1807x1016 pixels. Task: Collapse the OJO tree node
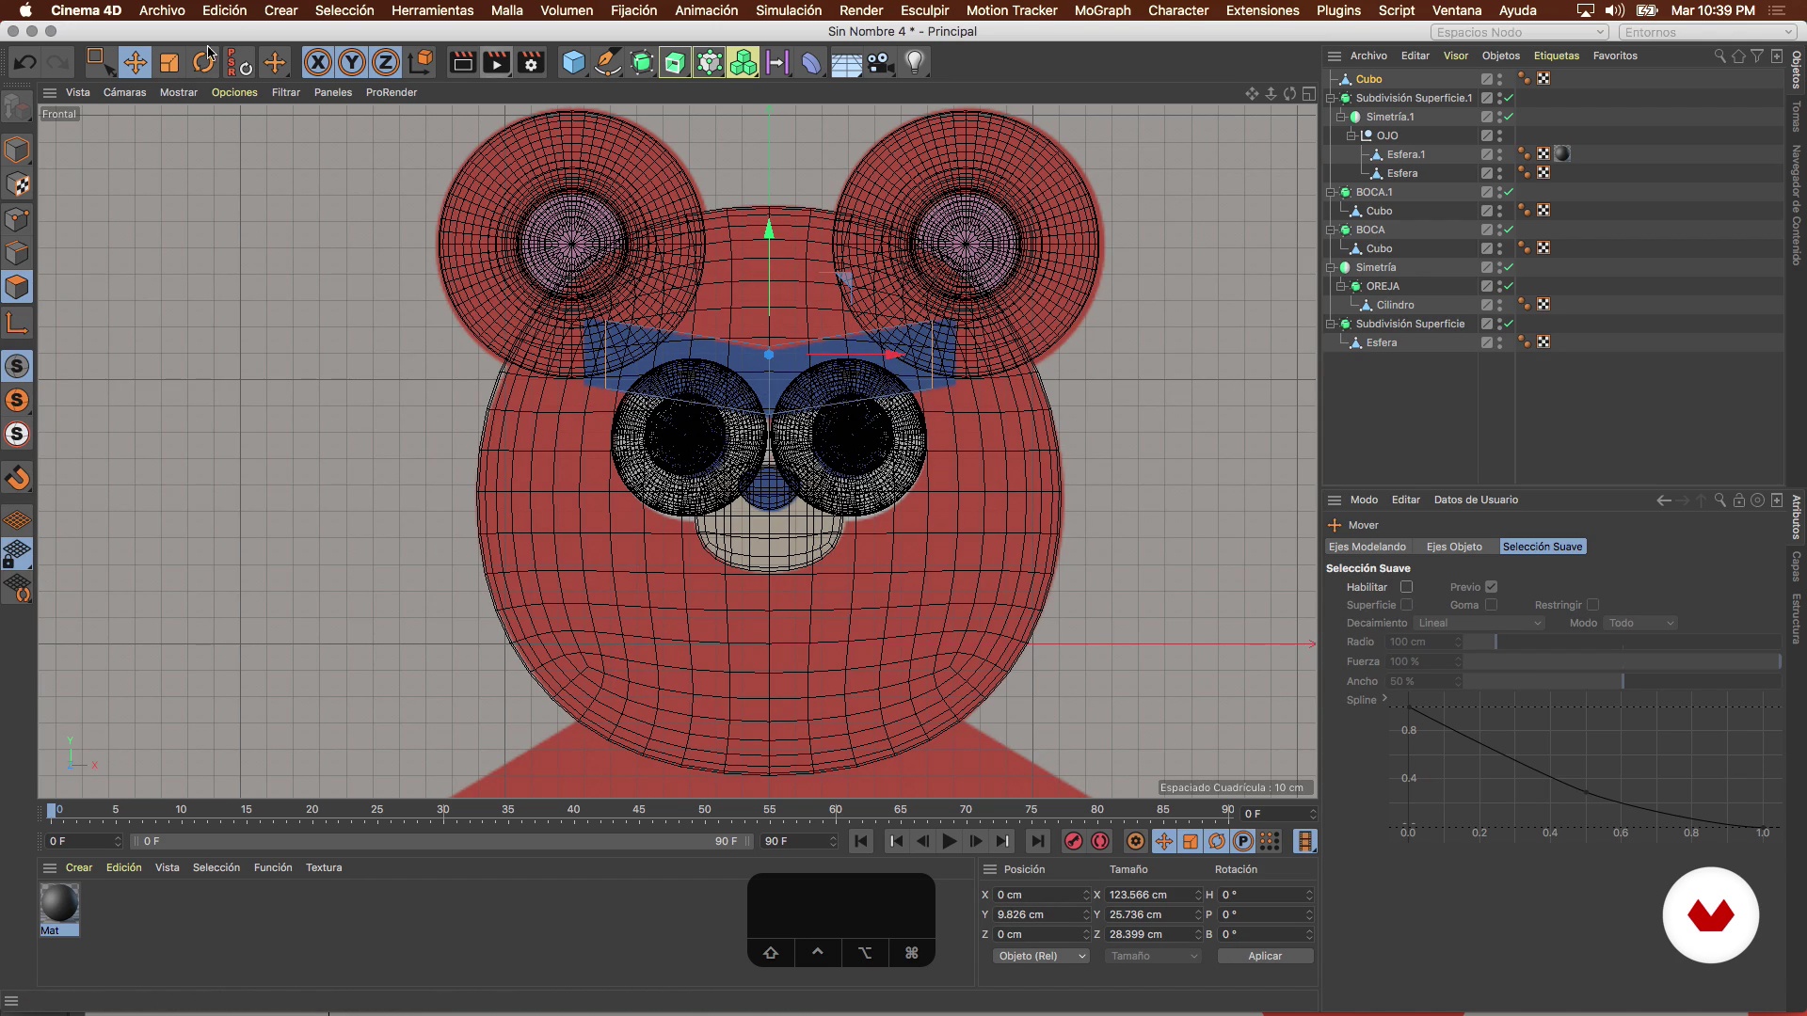click(x=1351, y=135)
